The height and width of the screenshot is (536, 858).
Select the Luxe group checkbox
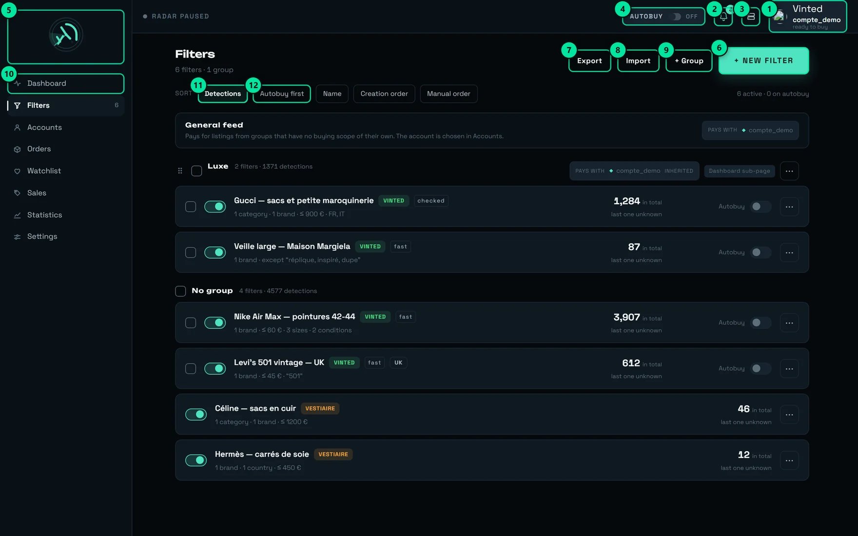pyautogui.click(x=196, y=171)
